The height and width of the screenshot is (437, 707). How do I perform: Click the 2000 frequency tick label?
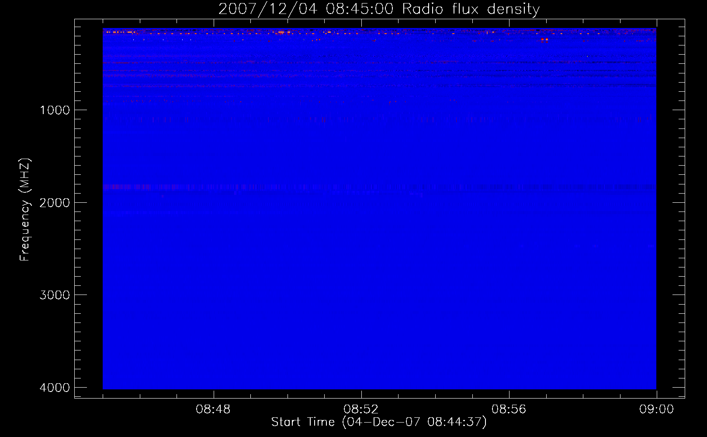point(55,203)
